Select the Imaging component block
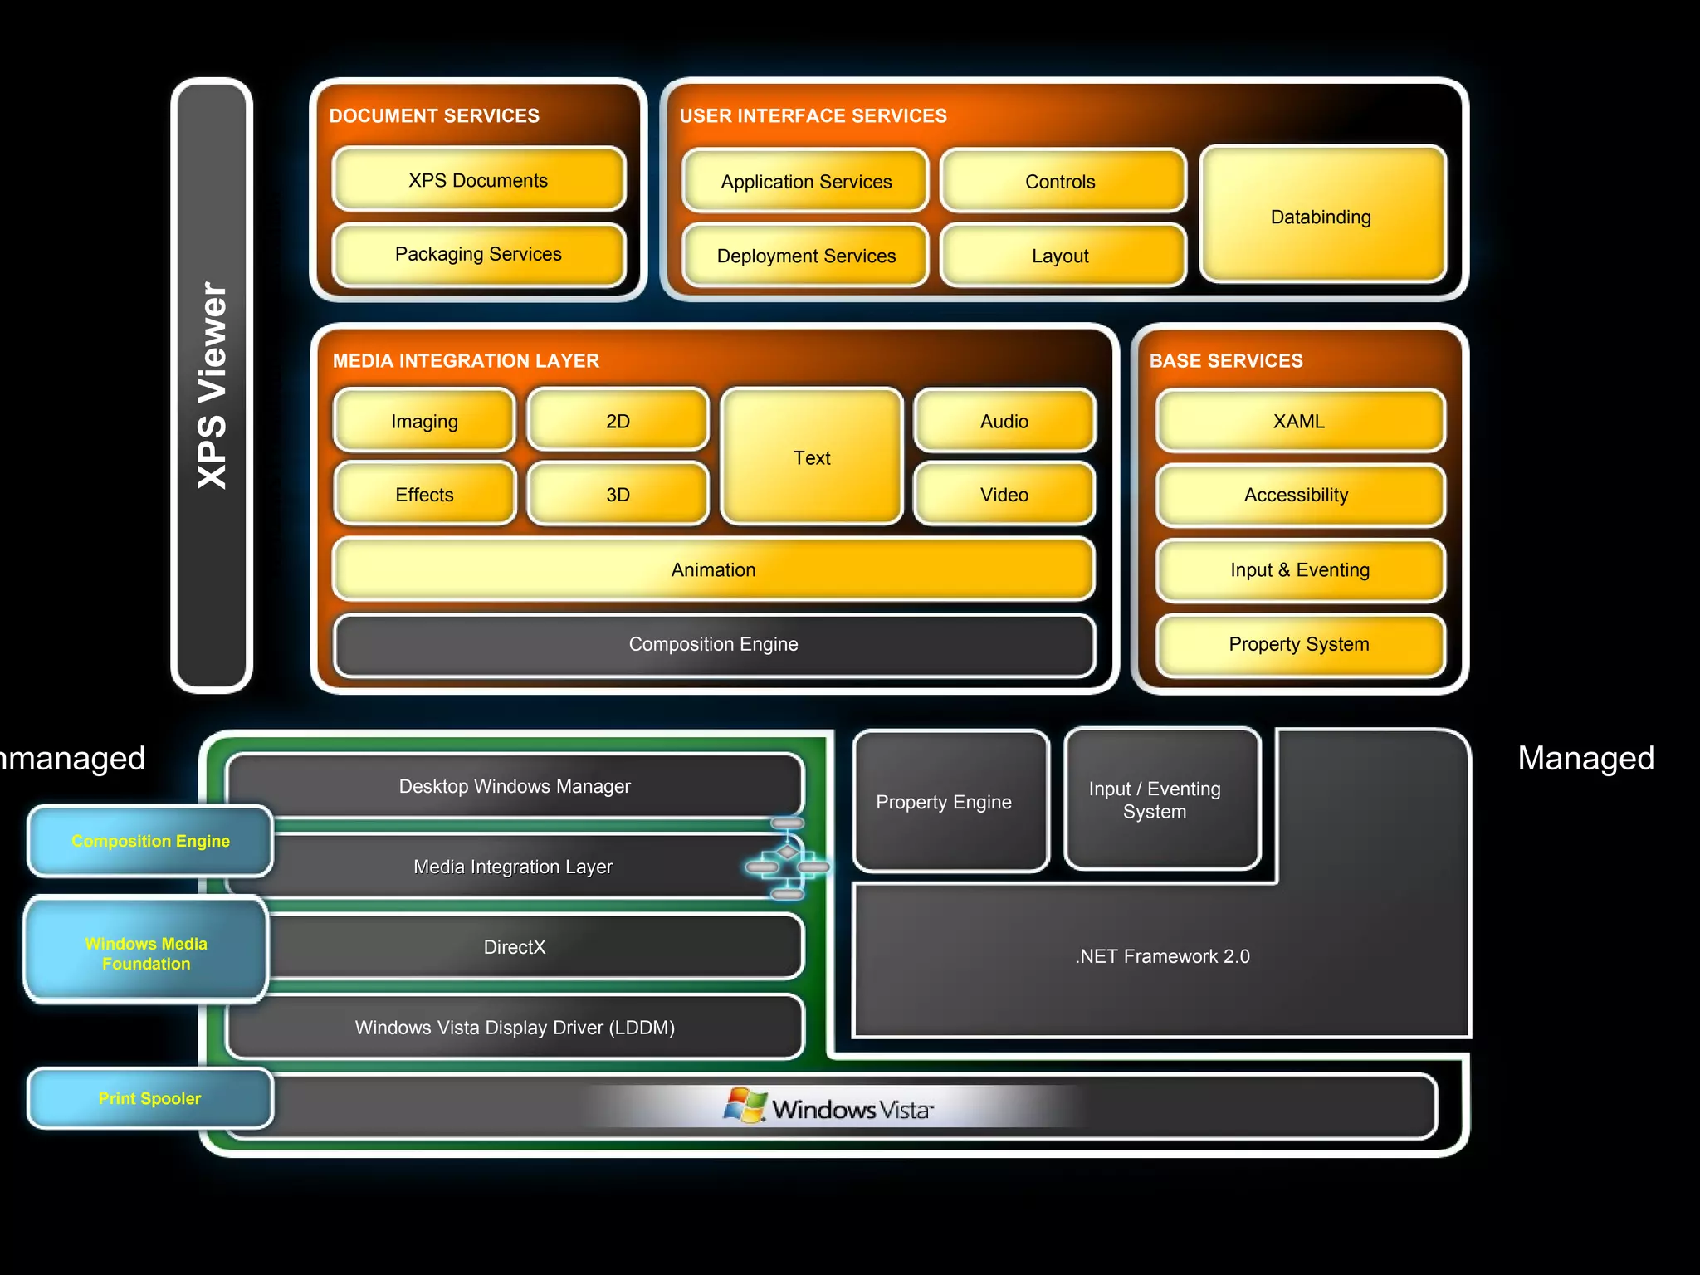Viewport: 1700px width, 1275px height. [x=424, y=421]
